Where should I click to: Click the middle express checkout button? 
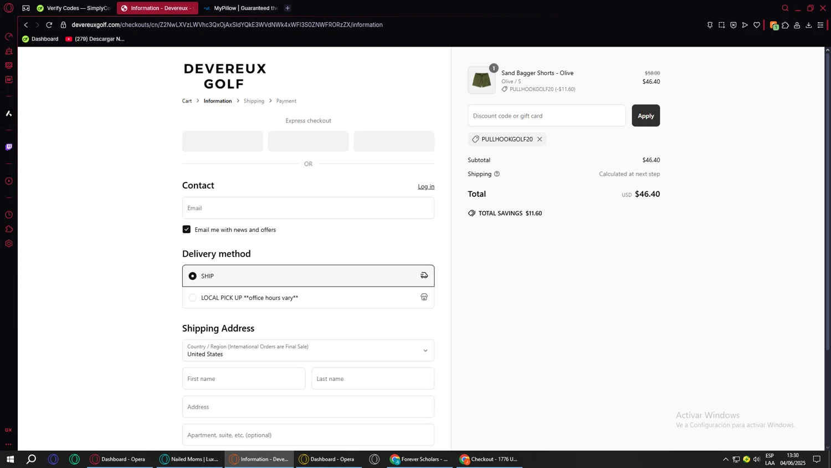[308, 141]
